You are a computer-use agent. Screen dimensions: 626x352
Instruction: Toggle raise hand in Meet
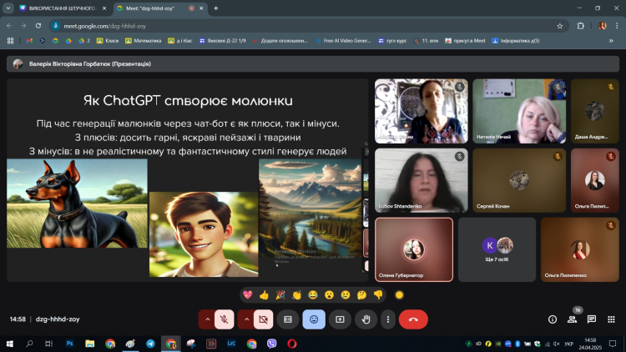(365, 319)
